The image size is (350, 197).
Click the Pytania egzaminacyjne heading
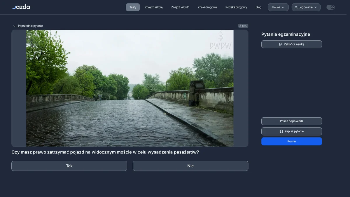pos(286,34)
